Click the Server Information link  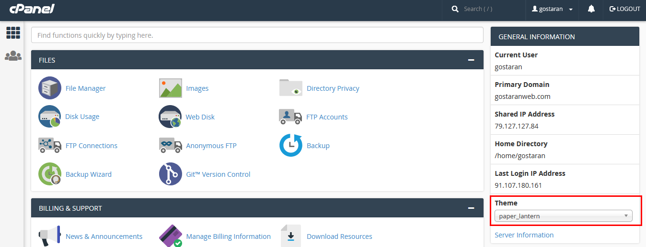pyautogui.click(x=524, y=235)
